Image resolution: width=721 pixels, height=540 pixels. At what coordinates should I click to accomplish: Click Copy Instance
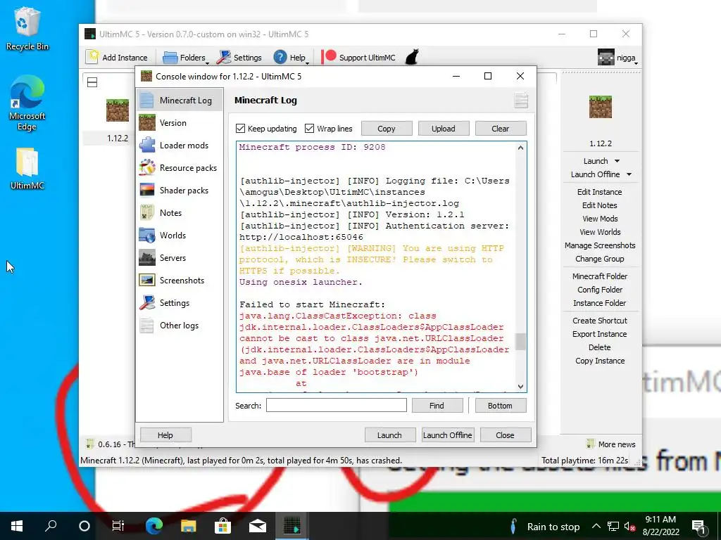coord(600,361)
